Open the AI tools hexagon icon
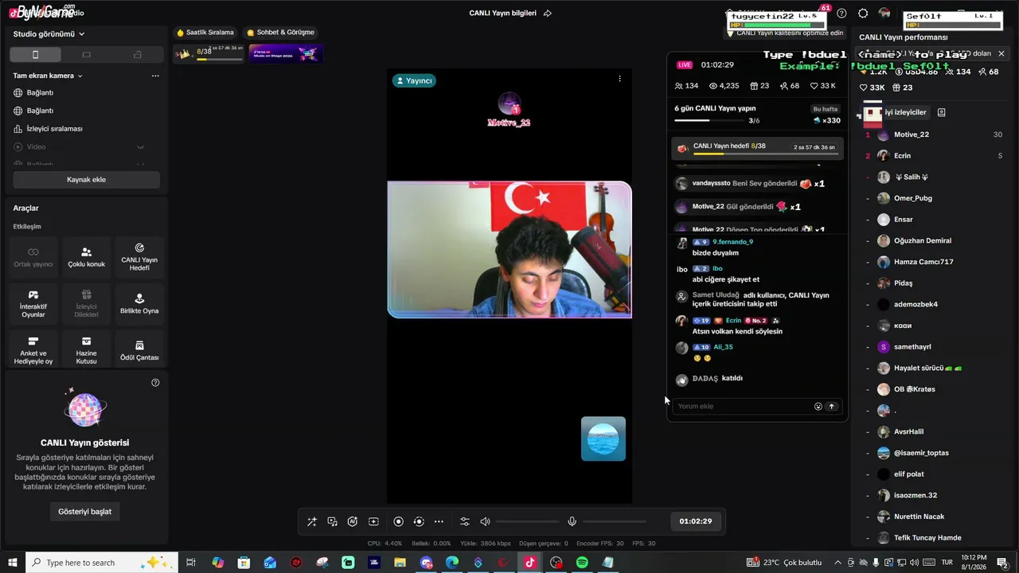 click(x=353, y=521)
